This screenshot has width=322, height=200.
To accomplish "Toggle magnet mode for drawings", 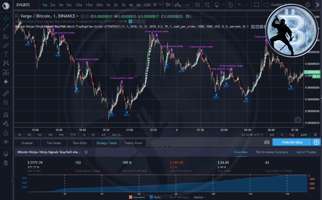I will [x=6, y=115].
